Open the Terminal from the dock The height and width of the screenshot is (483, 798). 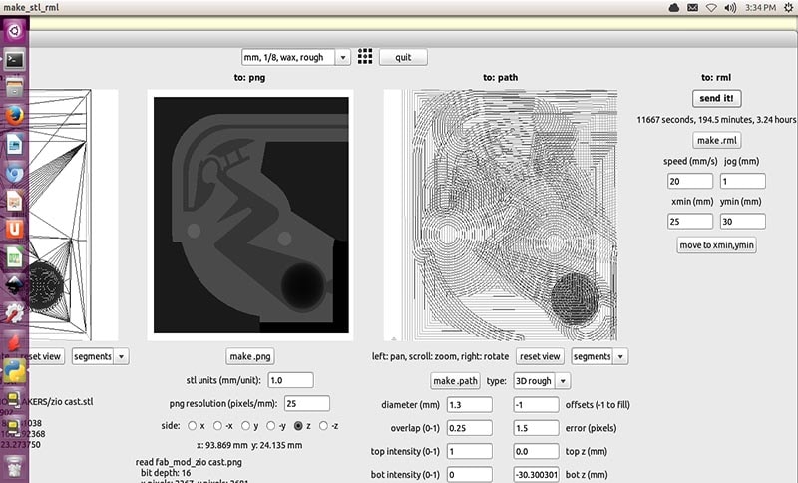pyautogui.click(x=14, y=60)
